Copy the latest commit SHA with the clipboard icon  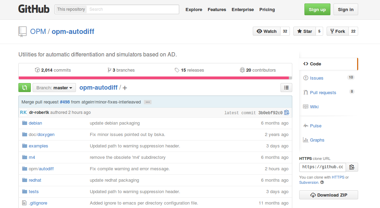click(287, 112)
